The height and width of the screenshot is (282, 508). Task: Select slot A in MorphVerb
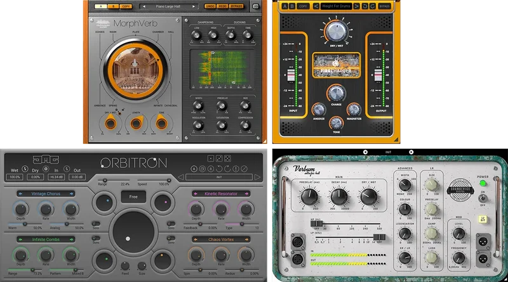click(100, 6)
